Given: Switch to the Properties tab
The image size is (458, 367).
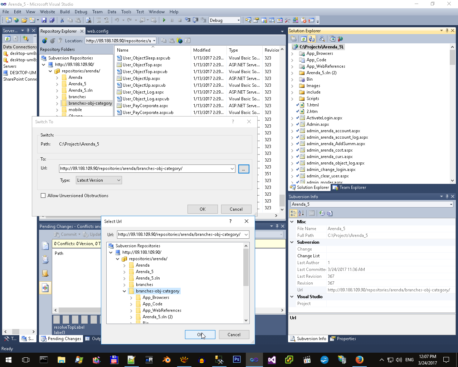Looking at the screenshot, I should point(343,339).
